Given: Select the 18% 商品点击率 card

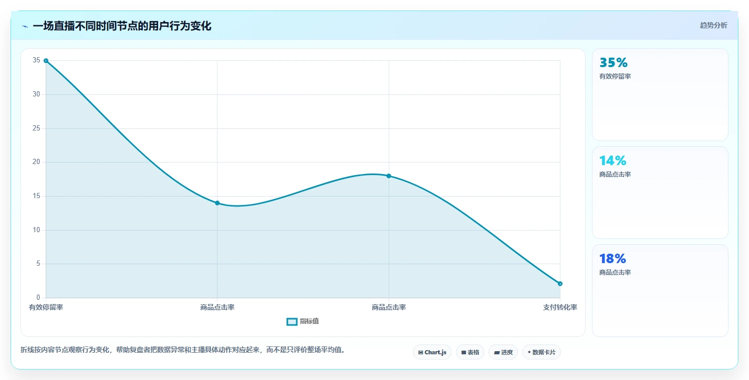Looking at the screenshot, I should (660, 290).
